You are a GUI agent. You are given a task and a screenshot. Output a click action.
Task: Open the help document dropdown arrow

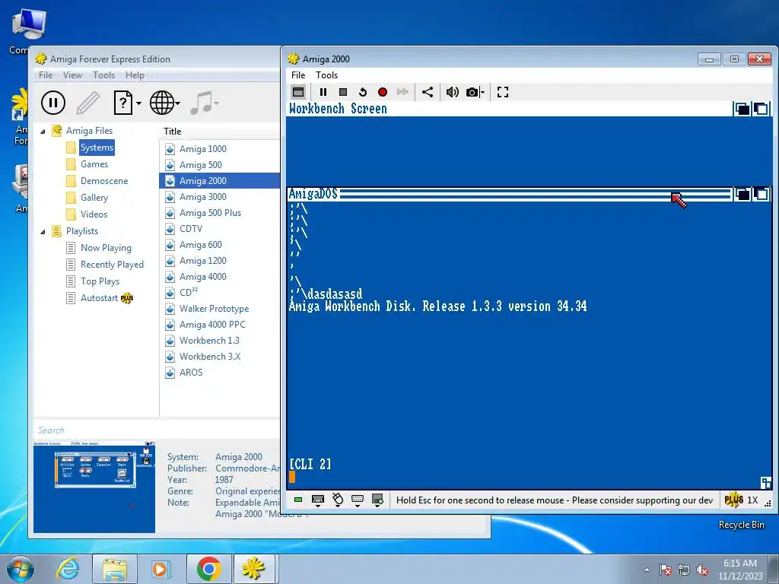(x=138, y=103)
